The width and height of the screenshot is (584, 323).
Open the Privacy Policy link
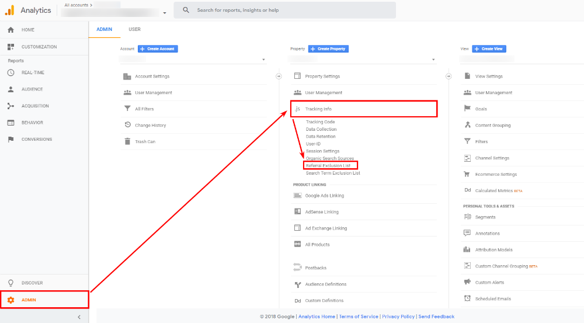click(x=398, y=317)
